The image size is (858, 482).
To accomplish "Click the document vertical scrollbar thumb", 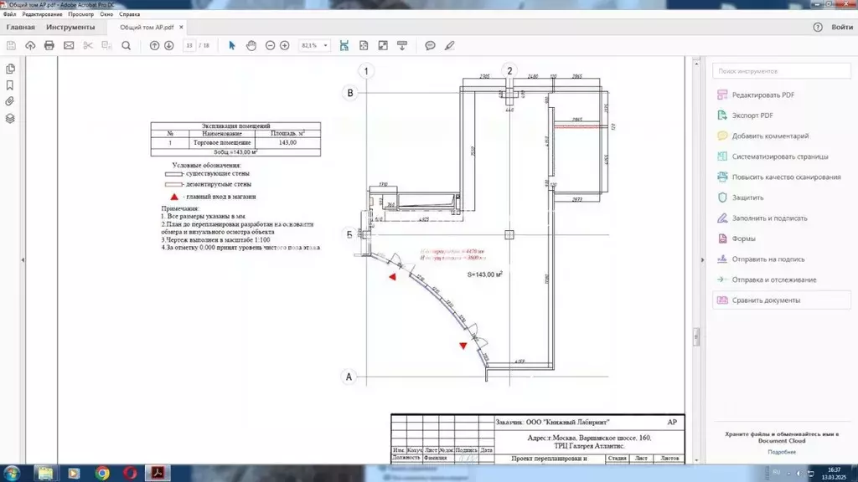I will [x=696, y=336].
